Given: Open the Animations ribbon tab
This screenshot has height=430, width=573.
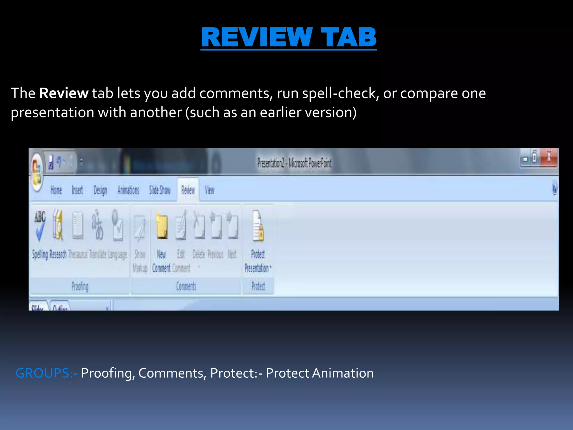Looking at the screenshot, I should (x=128, y=190).
